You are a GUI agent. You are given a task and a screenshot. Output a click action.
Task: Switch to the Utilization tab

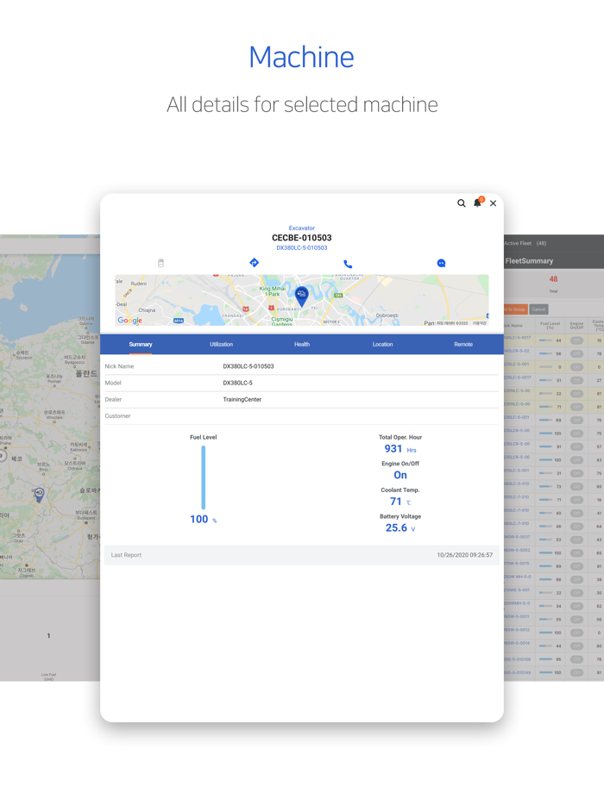coord(221,344)
